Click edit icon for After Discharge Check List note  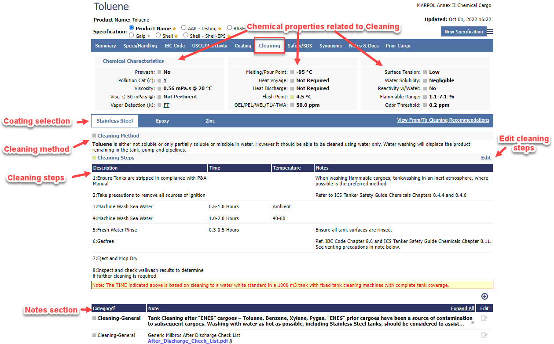tap(484, 335)
